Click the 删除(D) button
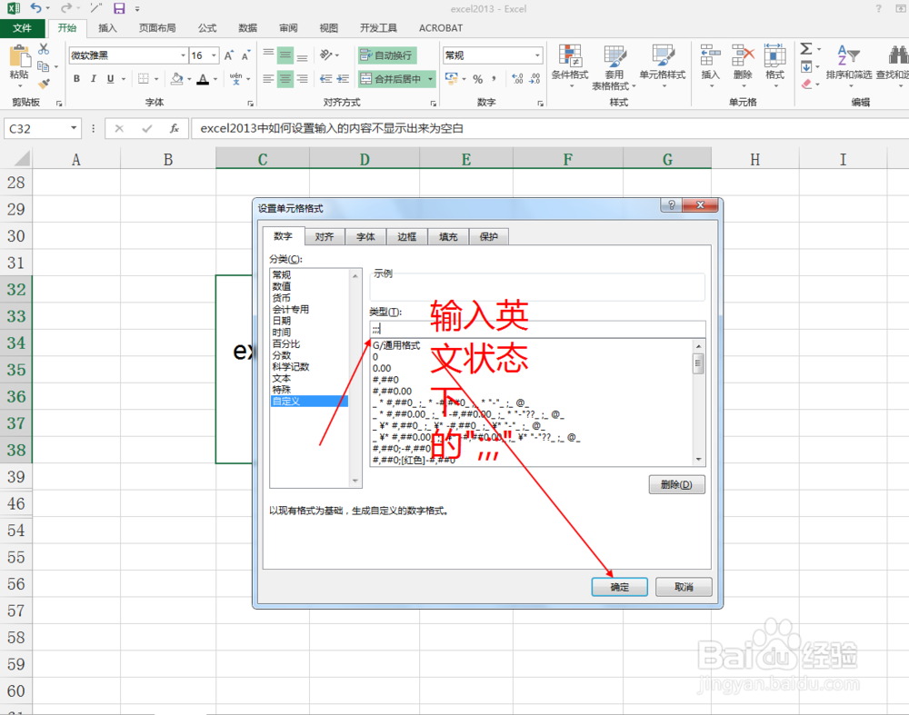This screenshot has width=909, height=715. tap(676, 484)
